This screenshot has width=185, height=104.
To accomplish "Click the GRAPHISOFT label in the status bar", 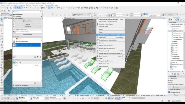I will (175, 101).
